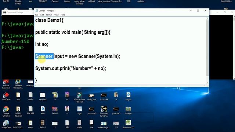Screen dimensions: 235x132
Task: Click the Notepad vertical scrollbar thumb
Action: click(x=207, y=48)
